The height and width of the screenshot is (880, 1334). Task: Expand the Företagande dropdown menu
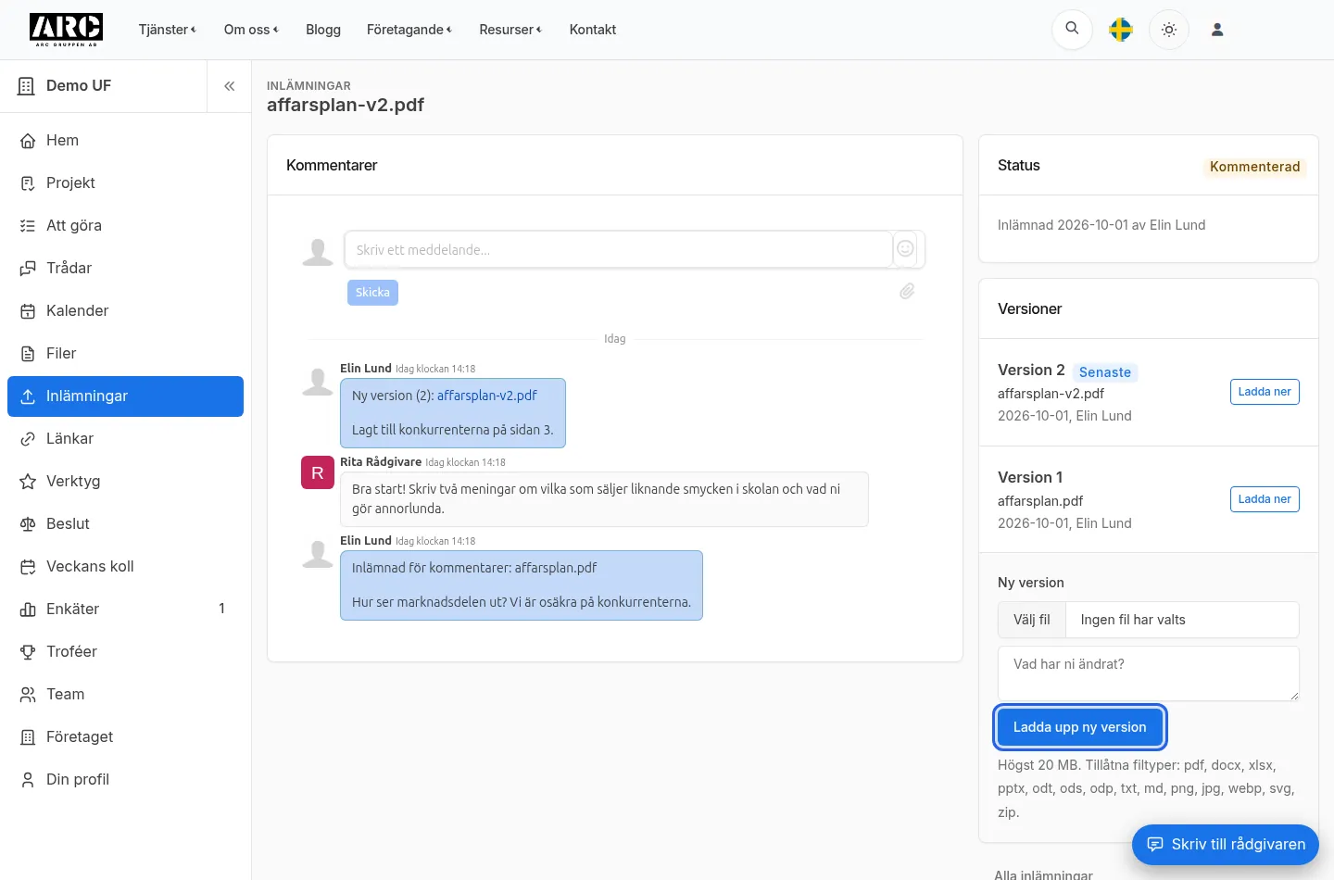pyautogui.click(x=409, y=30)
